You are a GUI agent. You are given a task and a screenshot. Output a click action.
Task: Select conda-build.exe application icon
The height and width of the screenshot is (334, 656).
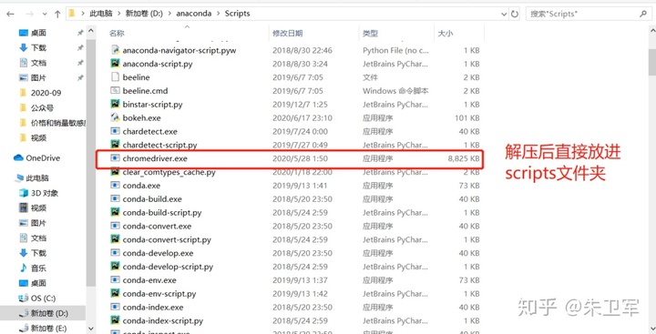click(x=115, y=199)
